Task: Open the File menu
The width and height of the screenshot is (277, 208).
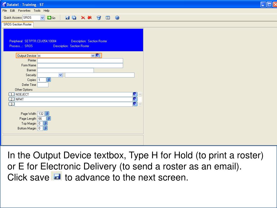Action: click(x=5, y=11)
